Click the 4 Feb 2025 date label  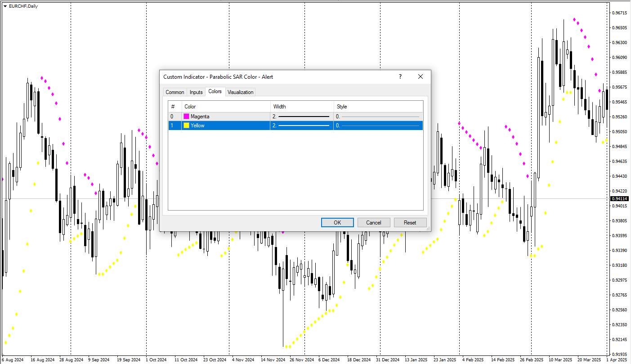(474, 360)
